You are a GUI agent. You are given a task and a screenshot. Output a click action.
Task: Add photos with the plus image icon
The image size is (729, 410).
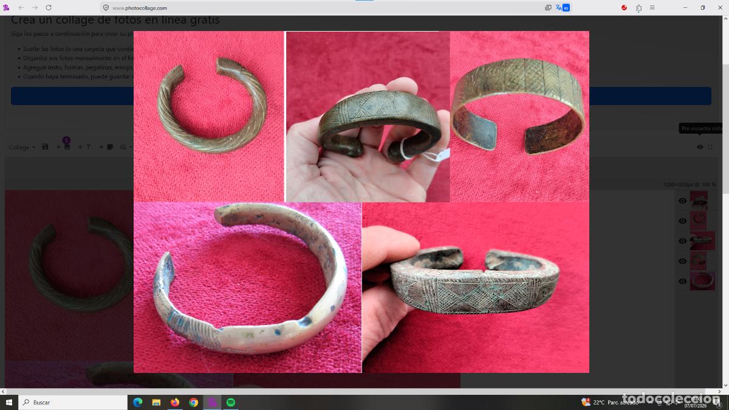pos(64,147)
